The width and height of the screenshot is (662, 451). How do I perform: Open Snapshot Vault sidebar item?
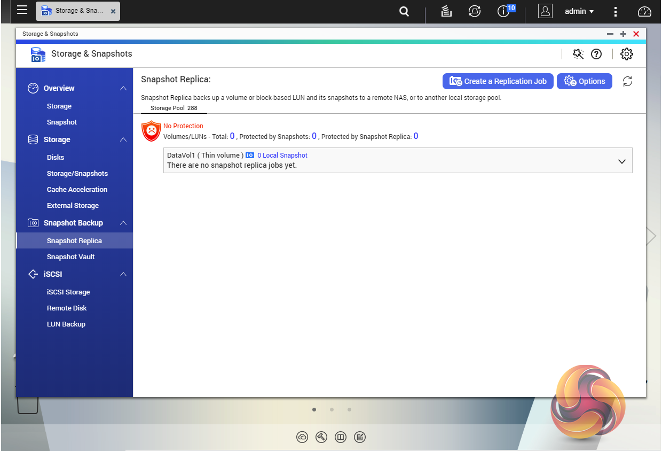(x=70, y=257)
